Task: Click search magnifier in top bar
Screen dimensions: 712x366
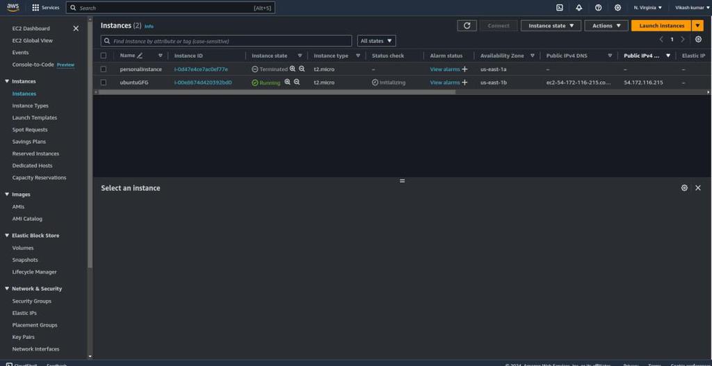Action: (x=73, y=8)
